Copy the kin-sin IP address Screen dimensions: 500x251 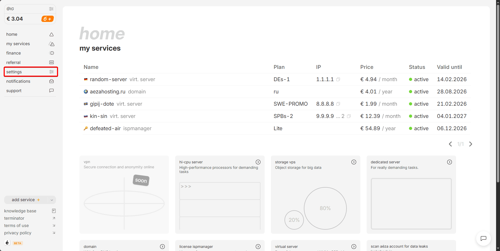pos(349,116)
